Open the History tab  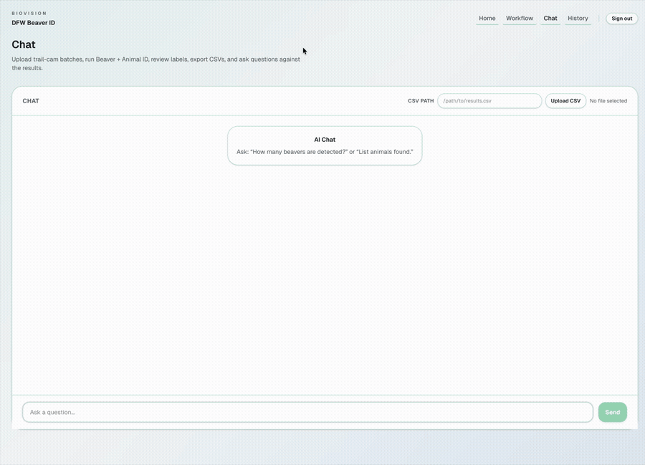point(578,18)
